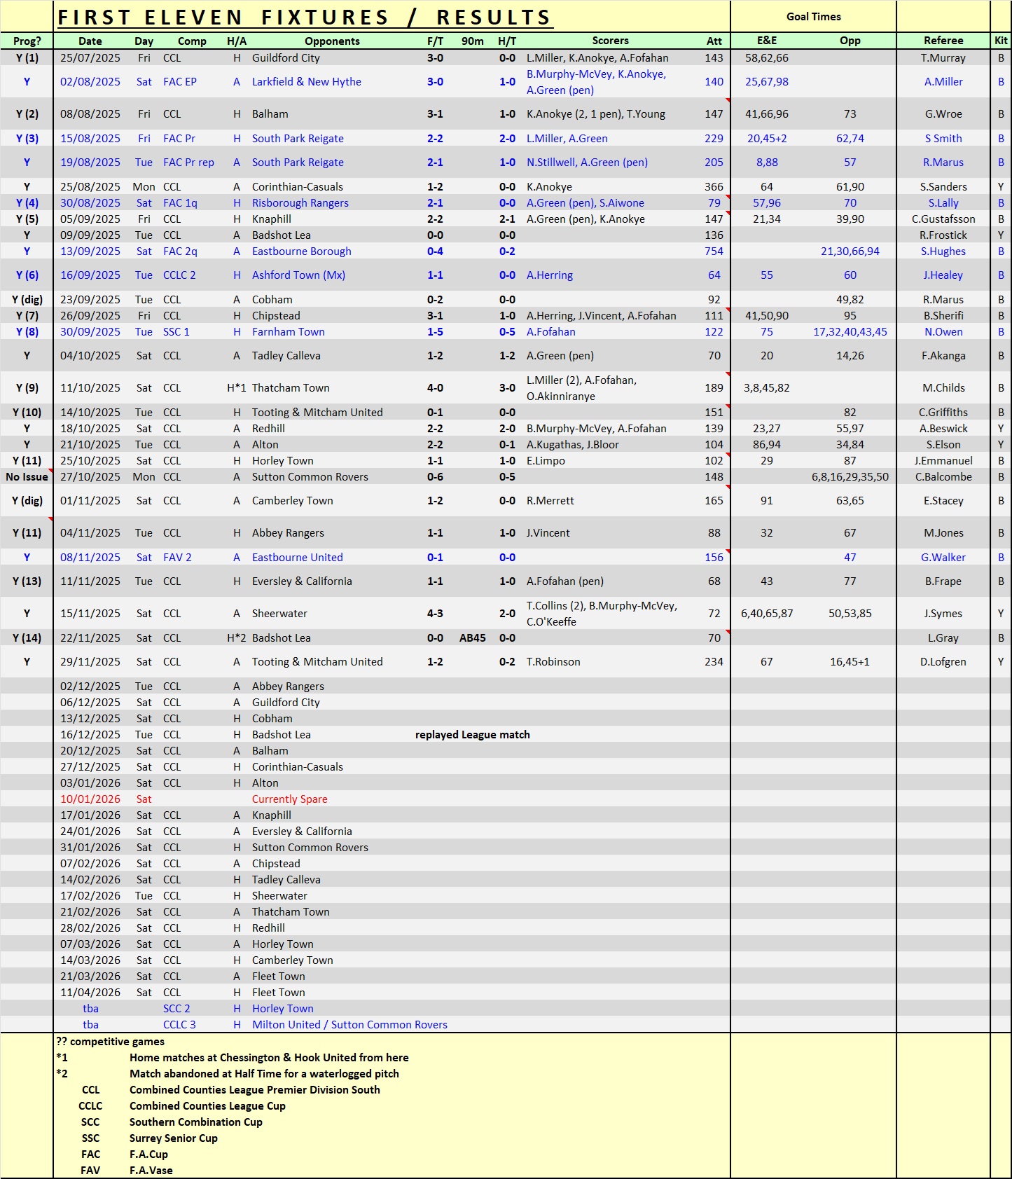
Task: Select the Risborough Rangers opponent entry
Action: (300, 203)
